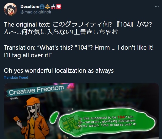Click the globe emoji in display name
Image resolution: width=162 pixels, height=139 pixels.
(42, 7)
